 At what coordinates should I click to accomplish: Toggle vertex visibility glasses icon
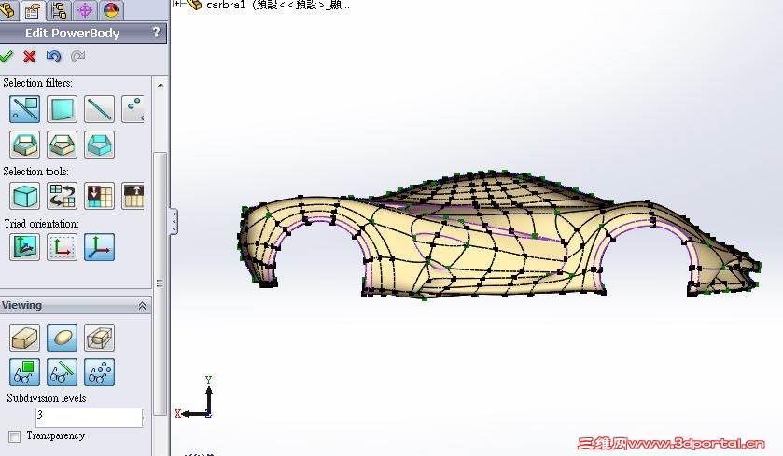[x=99, y=372]
